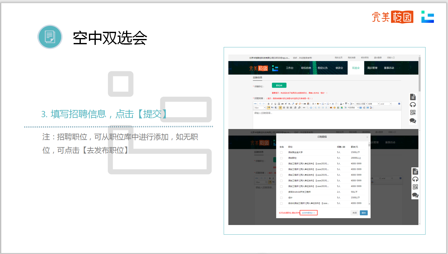
Task: Check the box for 测试职位 row
Action: [x=281, y=158]
